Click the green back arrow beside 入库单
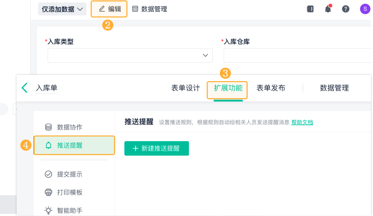This screenshot has height=216, width=373. coord(25,88)
